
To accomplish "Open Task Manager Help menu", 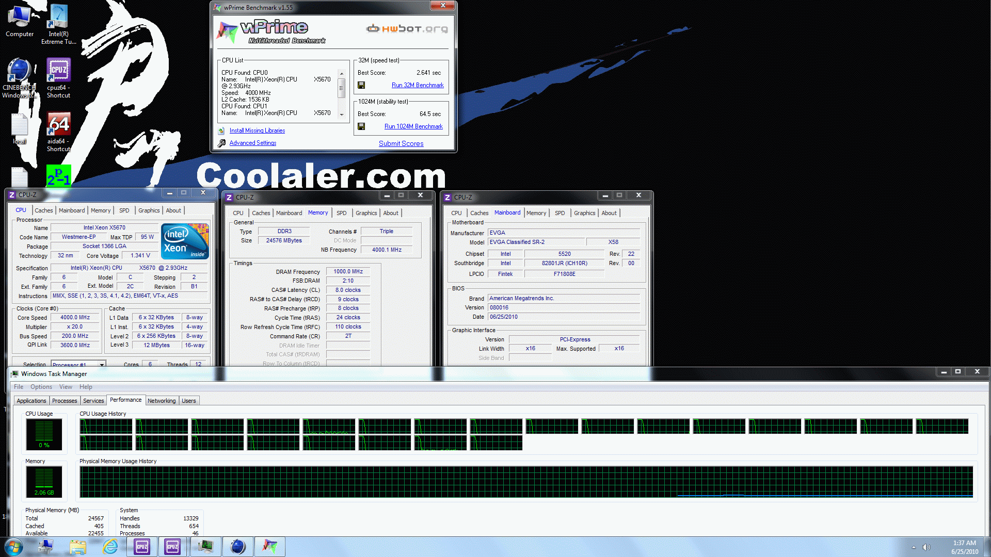I will coord(86,387).
